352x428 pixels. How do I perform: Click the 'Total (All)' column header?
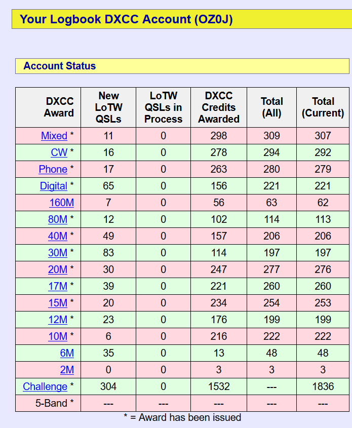(x=271, y=107)
